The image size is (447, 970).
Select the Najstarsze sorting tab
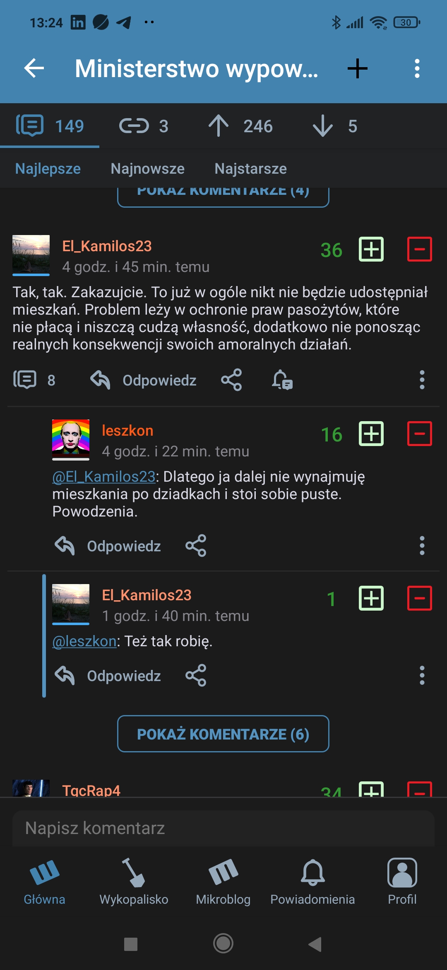[x=250, y=169]
